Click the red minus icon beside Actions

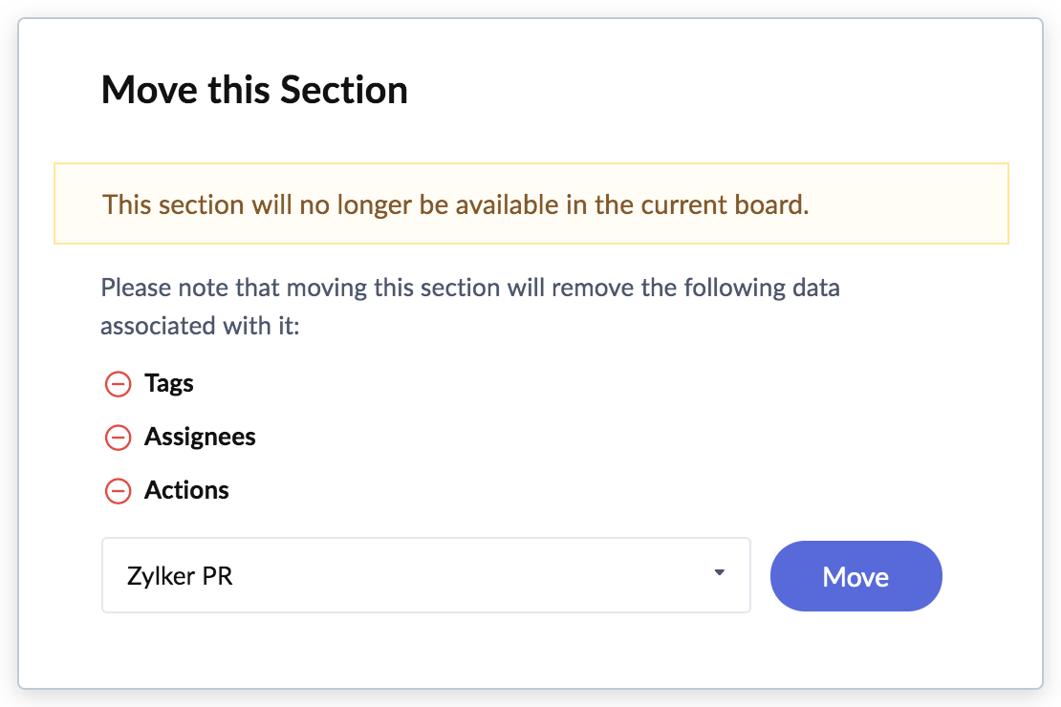click(118, 491)
